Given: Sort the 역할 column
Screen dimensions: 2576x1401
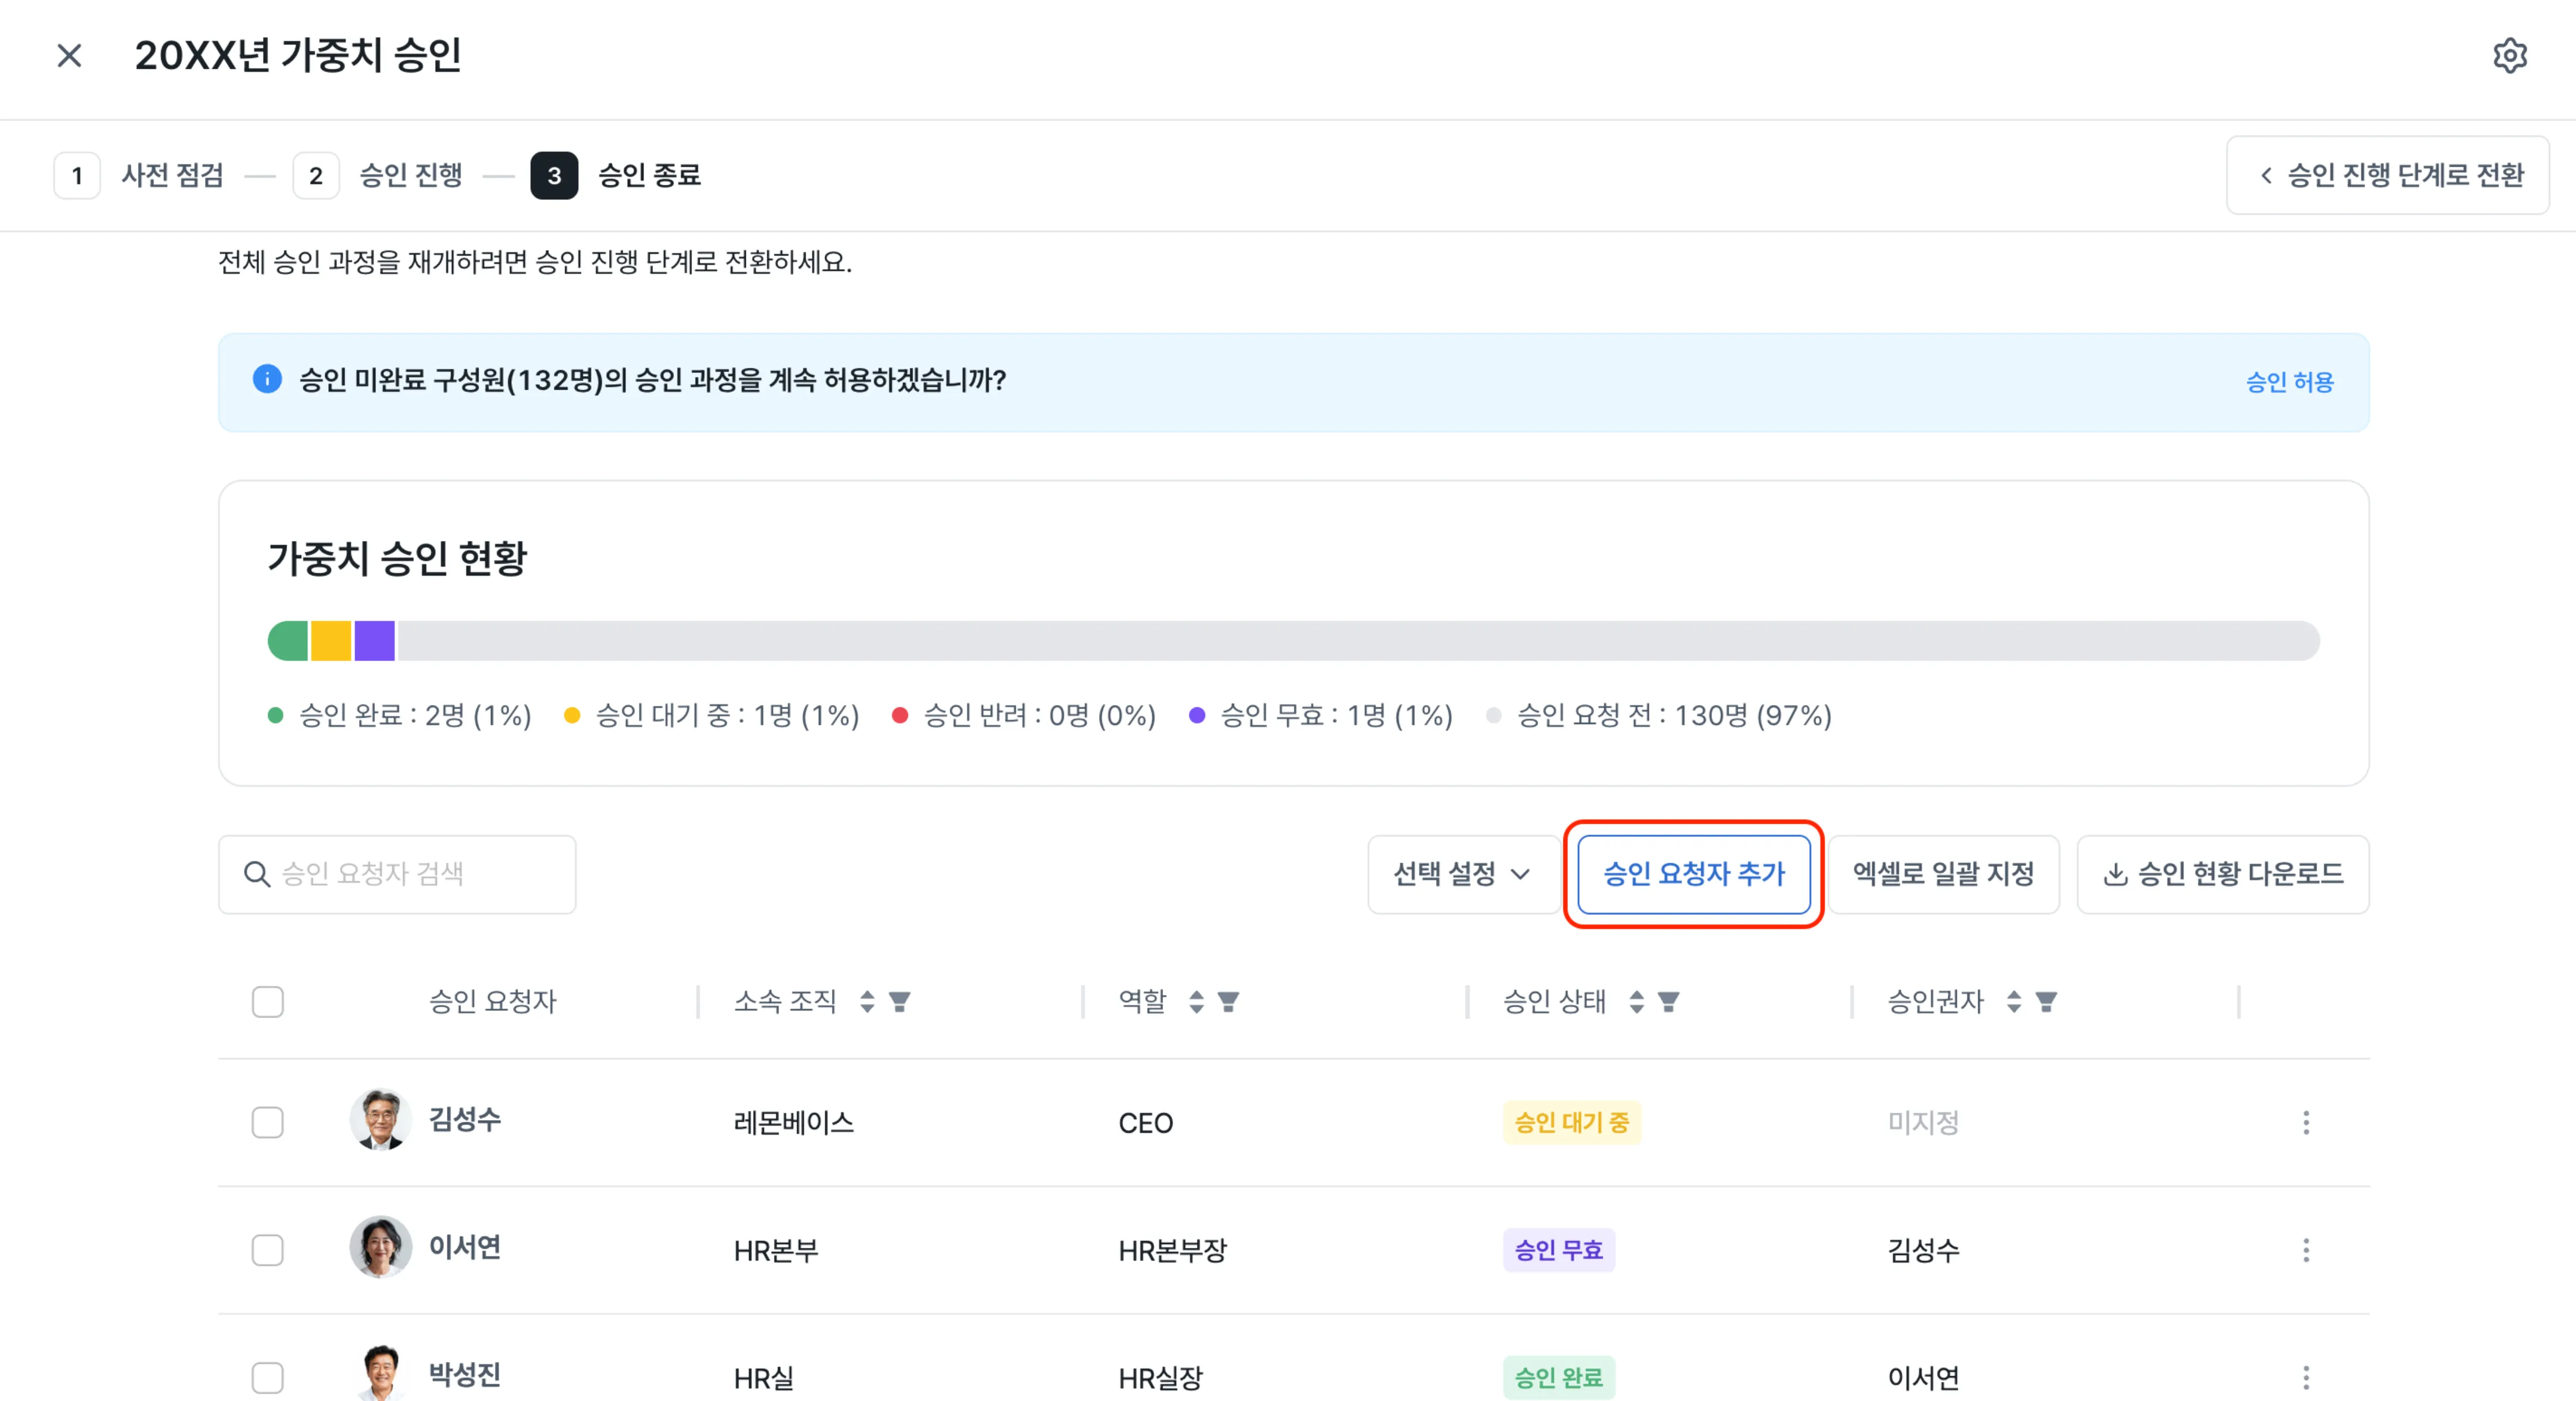Looking at the screenshot, I should (x=1196, y=1002).
